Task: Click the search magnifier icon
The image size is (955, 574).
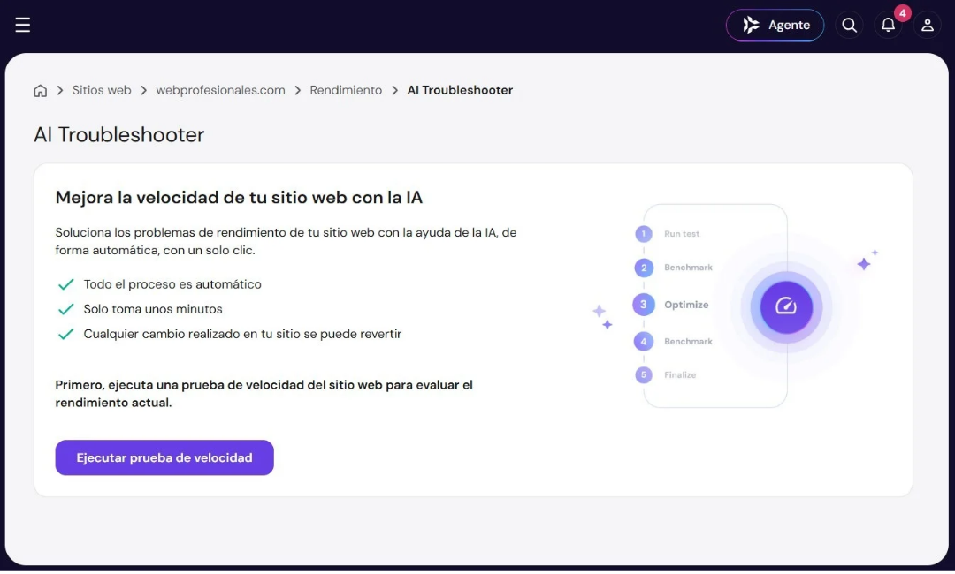Action: [849, 25]
